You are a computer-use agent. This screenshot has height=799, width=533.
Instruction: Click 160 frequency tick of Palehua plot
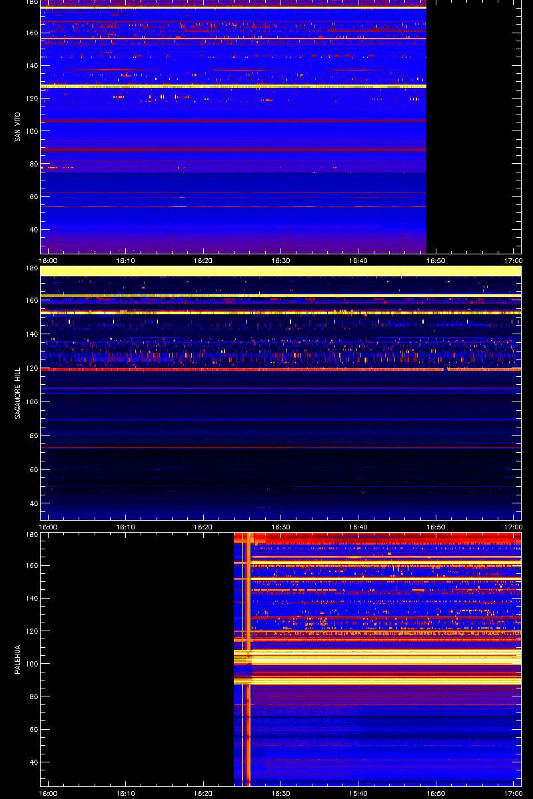pyautogui.click(x=31, y=566)
